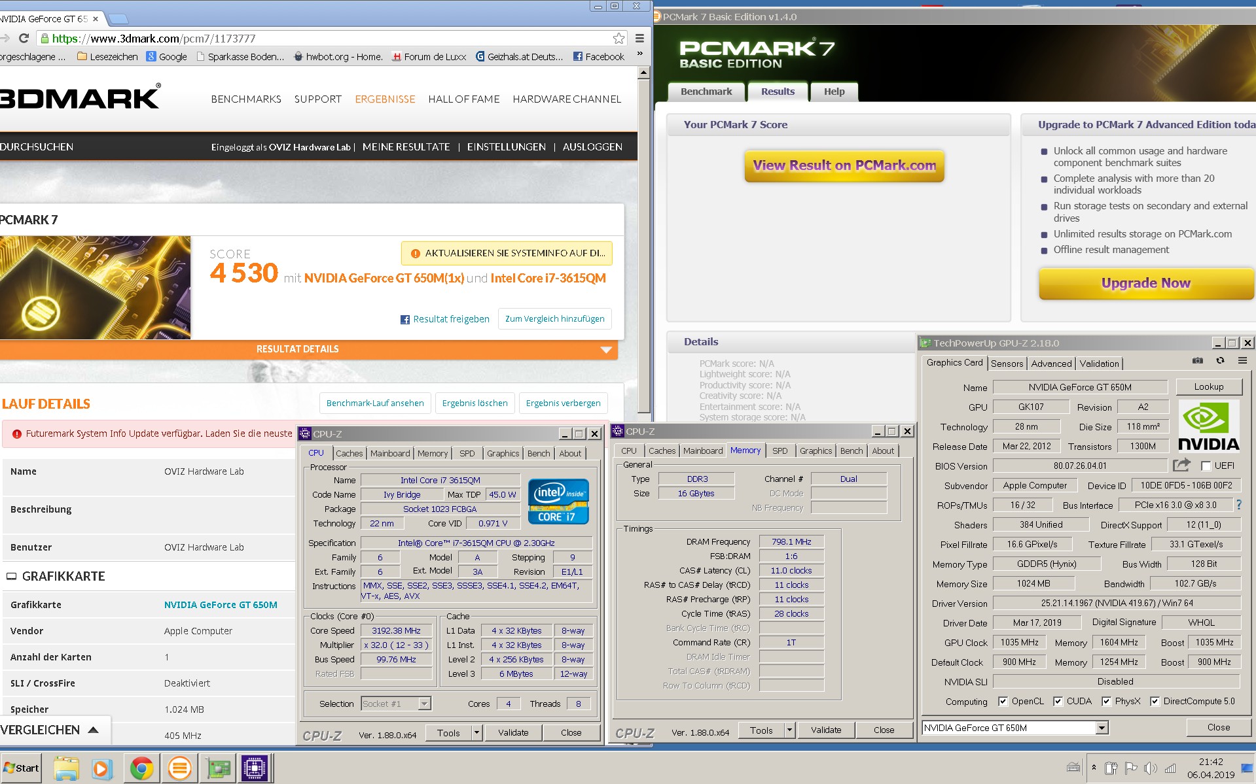Reload the page in Chrome
This screenshot has width=1256, height=784.
[x=24, y=39]
